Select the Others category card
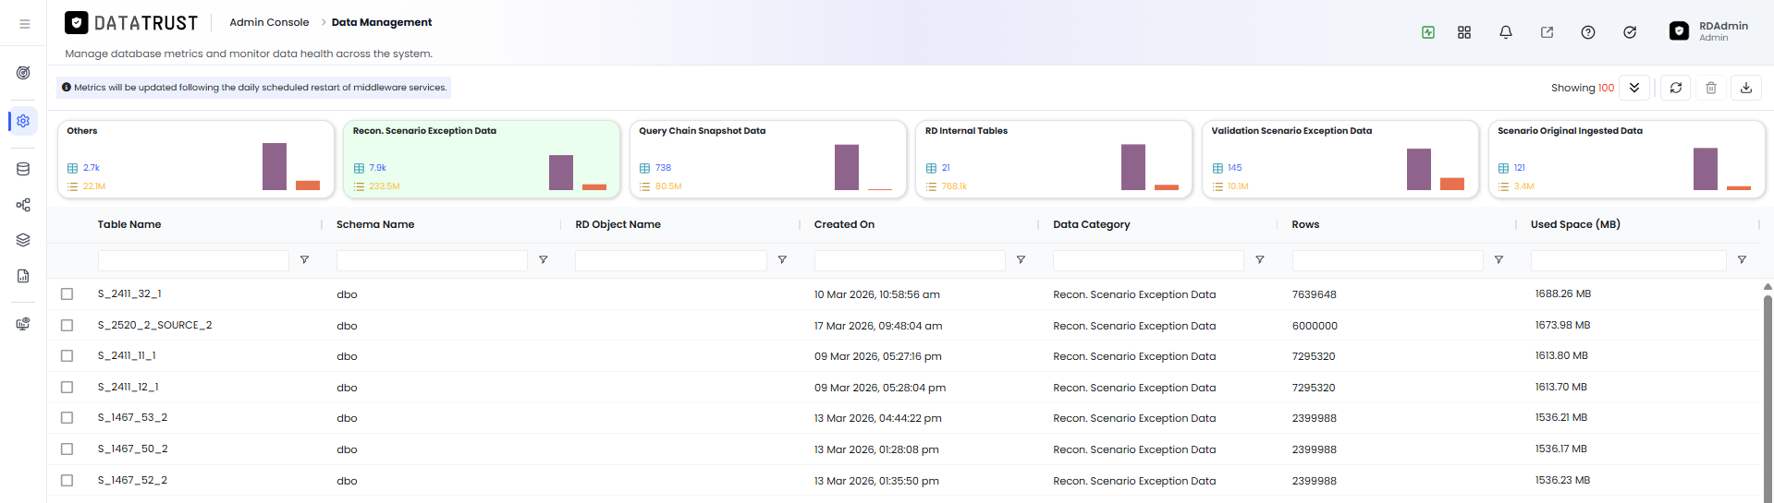The height and width of the screenshot is (503, 1774). point(196,159)
